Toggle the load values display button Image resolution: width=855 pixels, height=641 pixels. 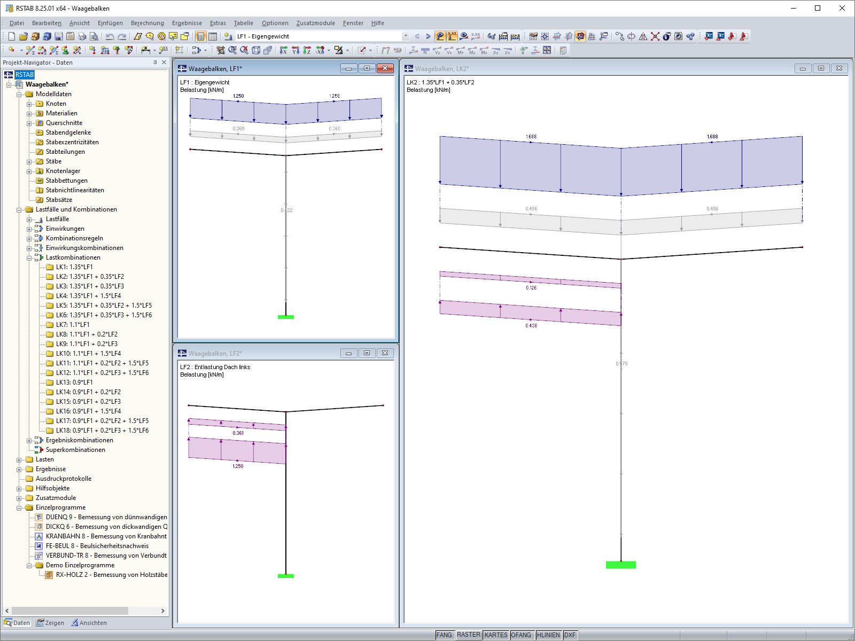(452, 36)
